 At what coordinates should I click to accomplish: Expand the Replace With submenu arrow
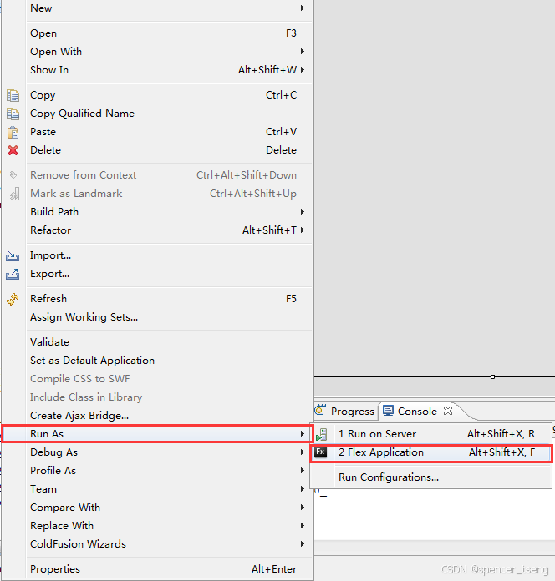(303, 525)
